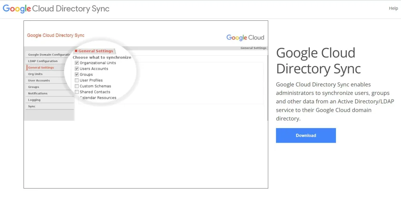The image size is (401, 205).
Task: Click the blue Download button
Action: (x=305, y=135)
